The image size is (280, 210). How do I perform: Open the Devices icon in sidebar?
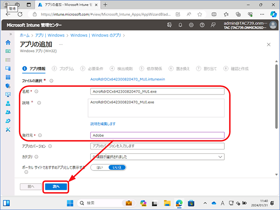pos(8,68)
